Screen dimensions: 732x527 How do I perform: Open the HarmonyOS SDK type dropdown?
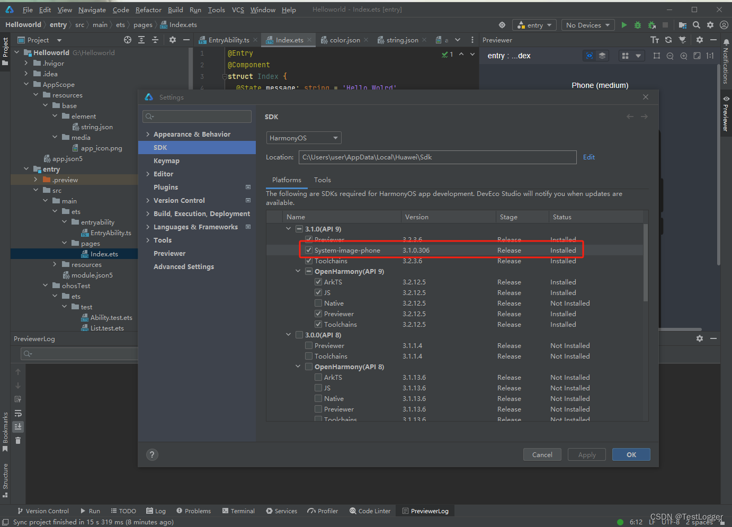tap(303, 138)
